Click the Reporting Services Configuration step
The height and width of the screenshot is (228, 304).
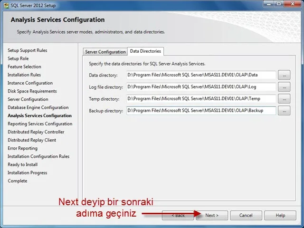click(x=40, y=123)
